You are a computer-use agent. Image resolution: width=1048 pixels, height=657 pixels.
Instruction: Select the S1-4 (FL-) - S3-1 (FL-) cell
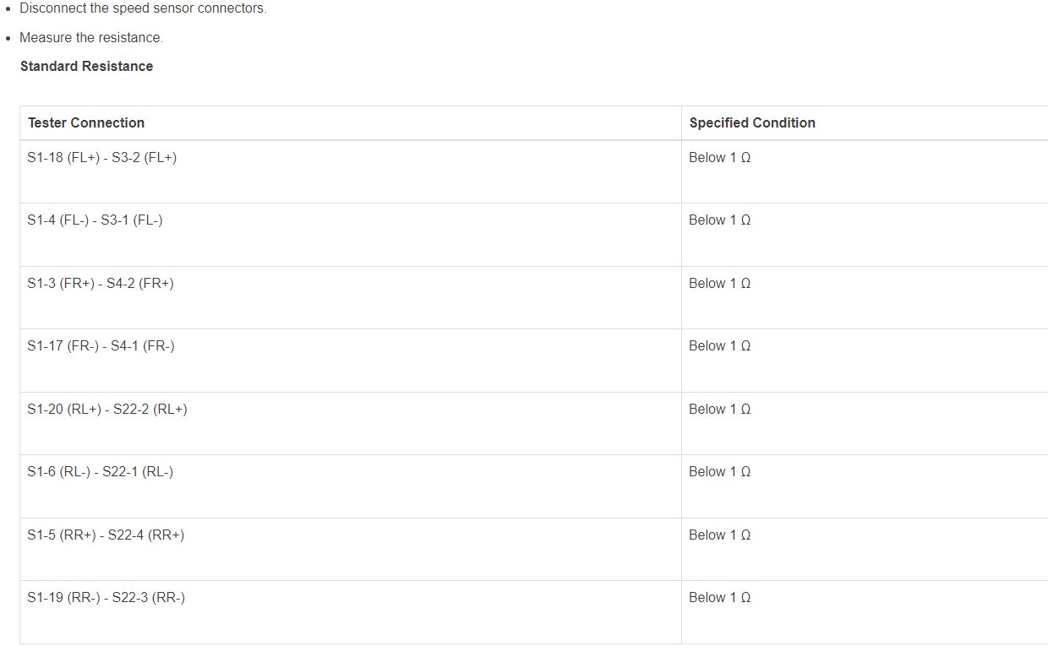pos(350,235)
